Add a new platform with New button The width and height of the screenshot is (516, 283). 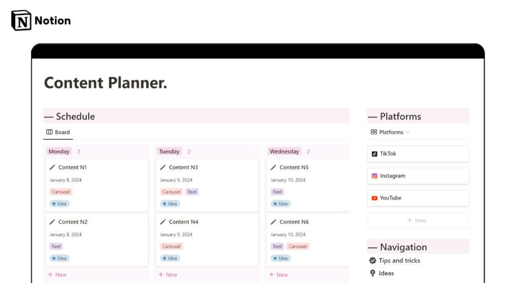tap(418, 220)
